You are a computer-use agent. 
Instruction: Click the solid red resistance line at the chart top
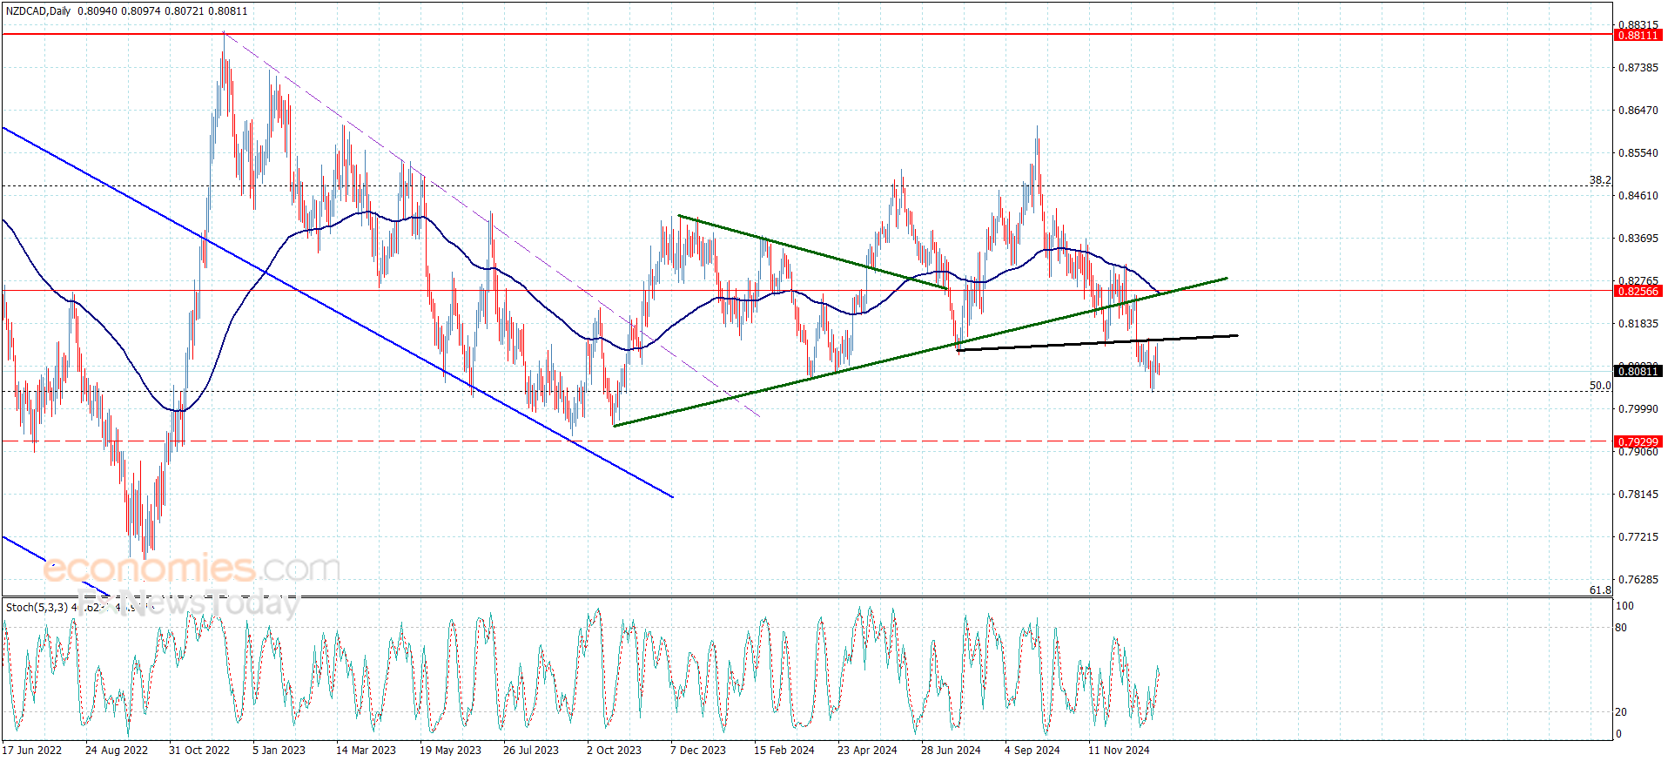coord(807,34)
